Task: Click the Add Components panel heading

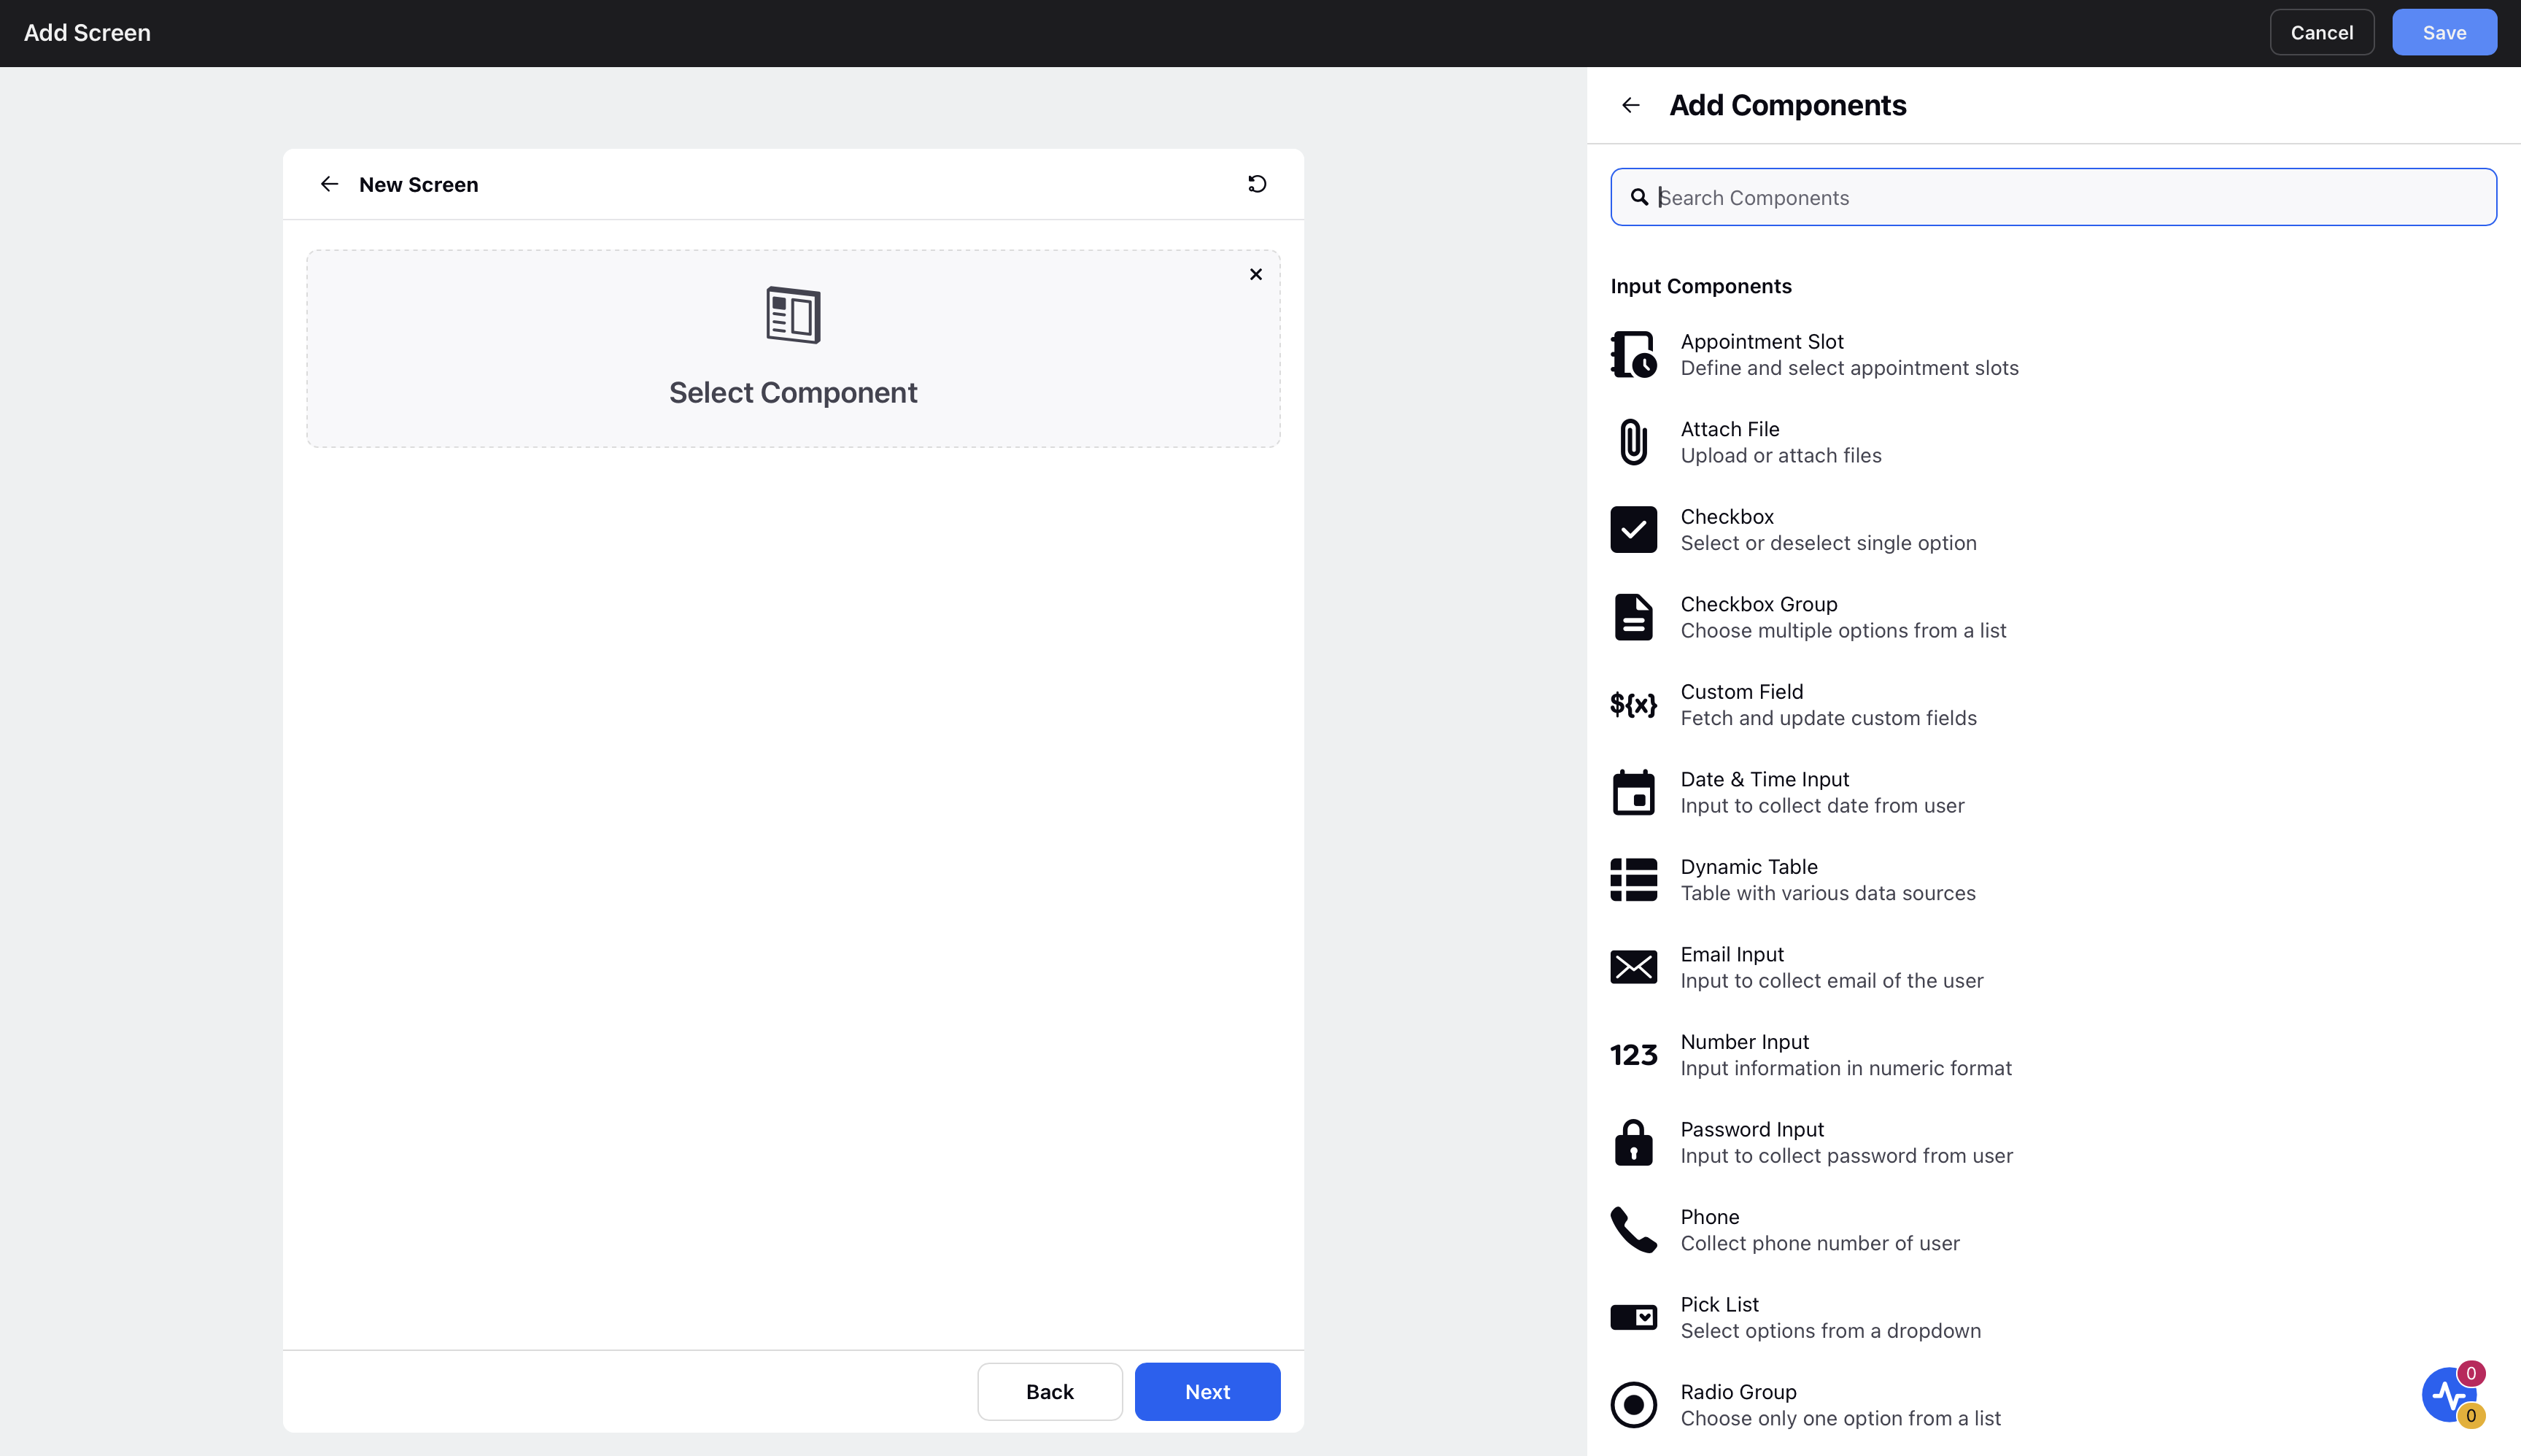Action: (x=1787, y=105)
